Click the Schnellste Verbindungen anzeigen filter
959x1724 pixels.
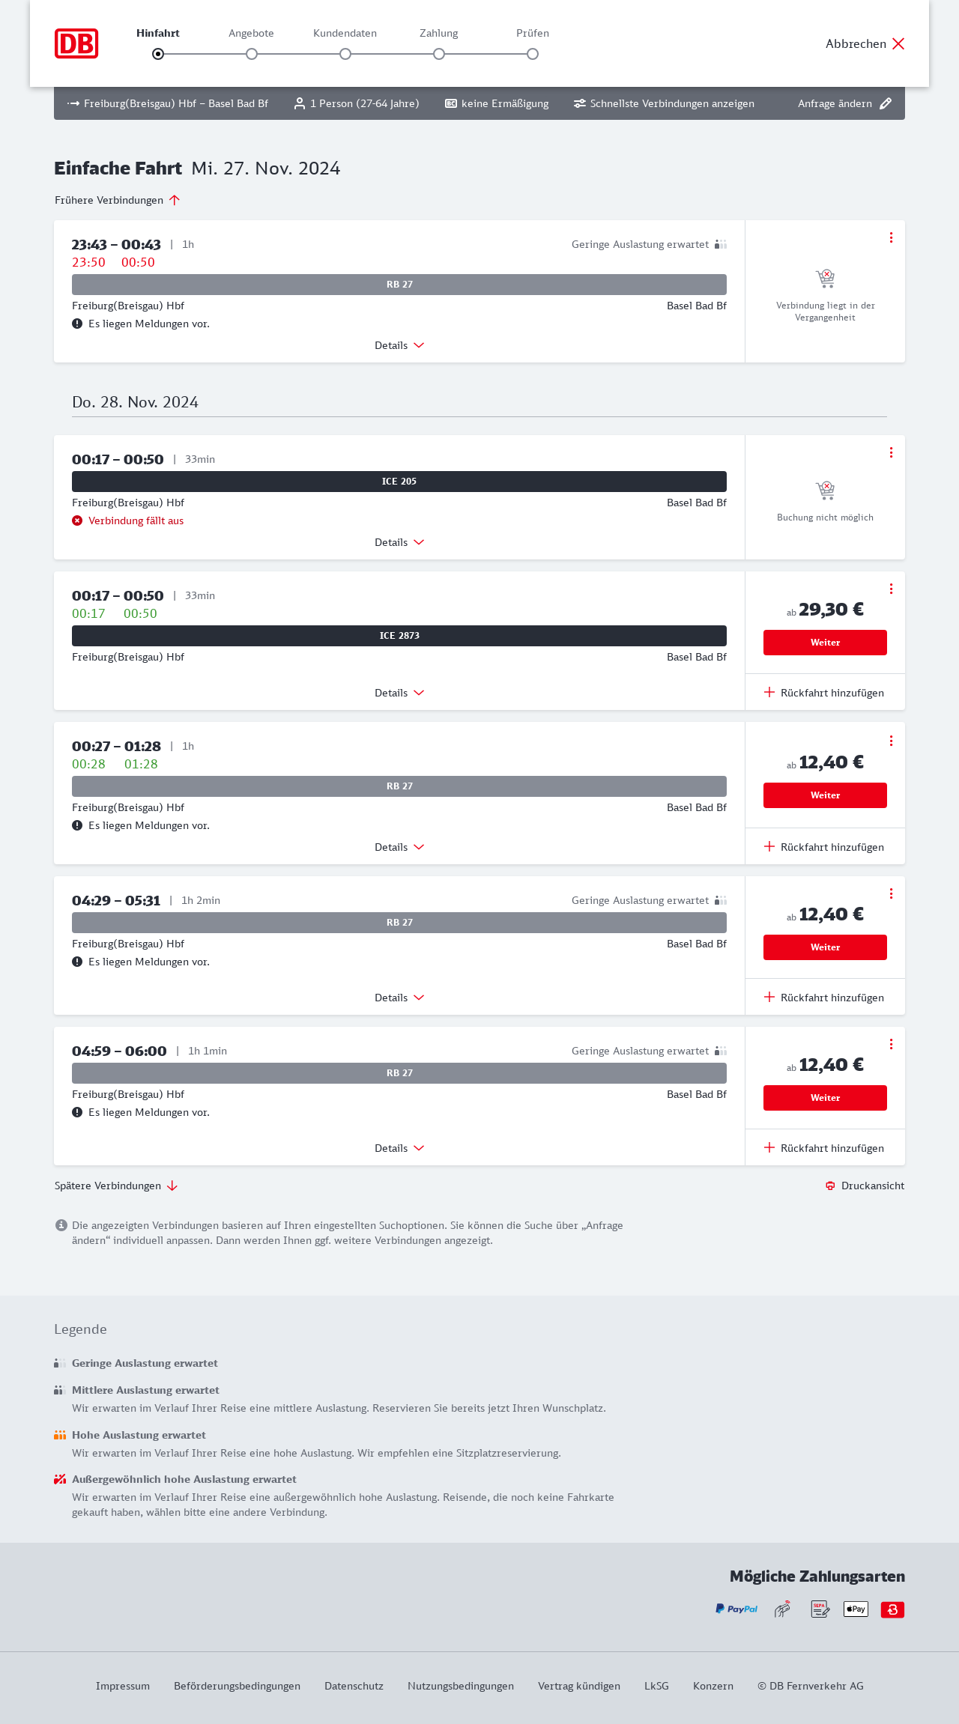coord(664,103)
